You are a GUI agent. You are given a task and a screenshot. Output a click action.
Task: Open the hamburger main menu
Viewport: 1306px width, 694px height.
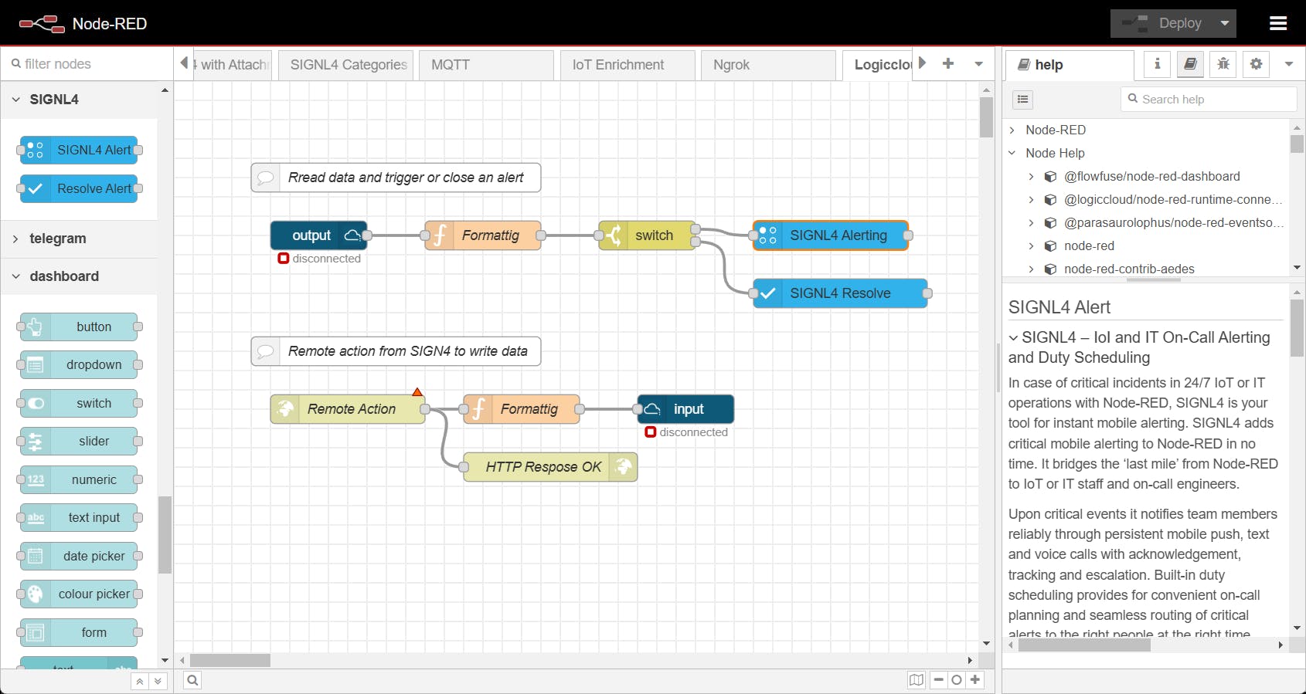pyautogui.click(x=1278, y=24)
